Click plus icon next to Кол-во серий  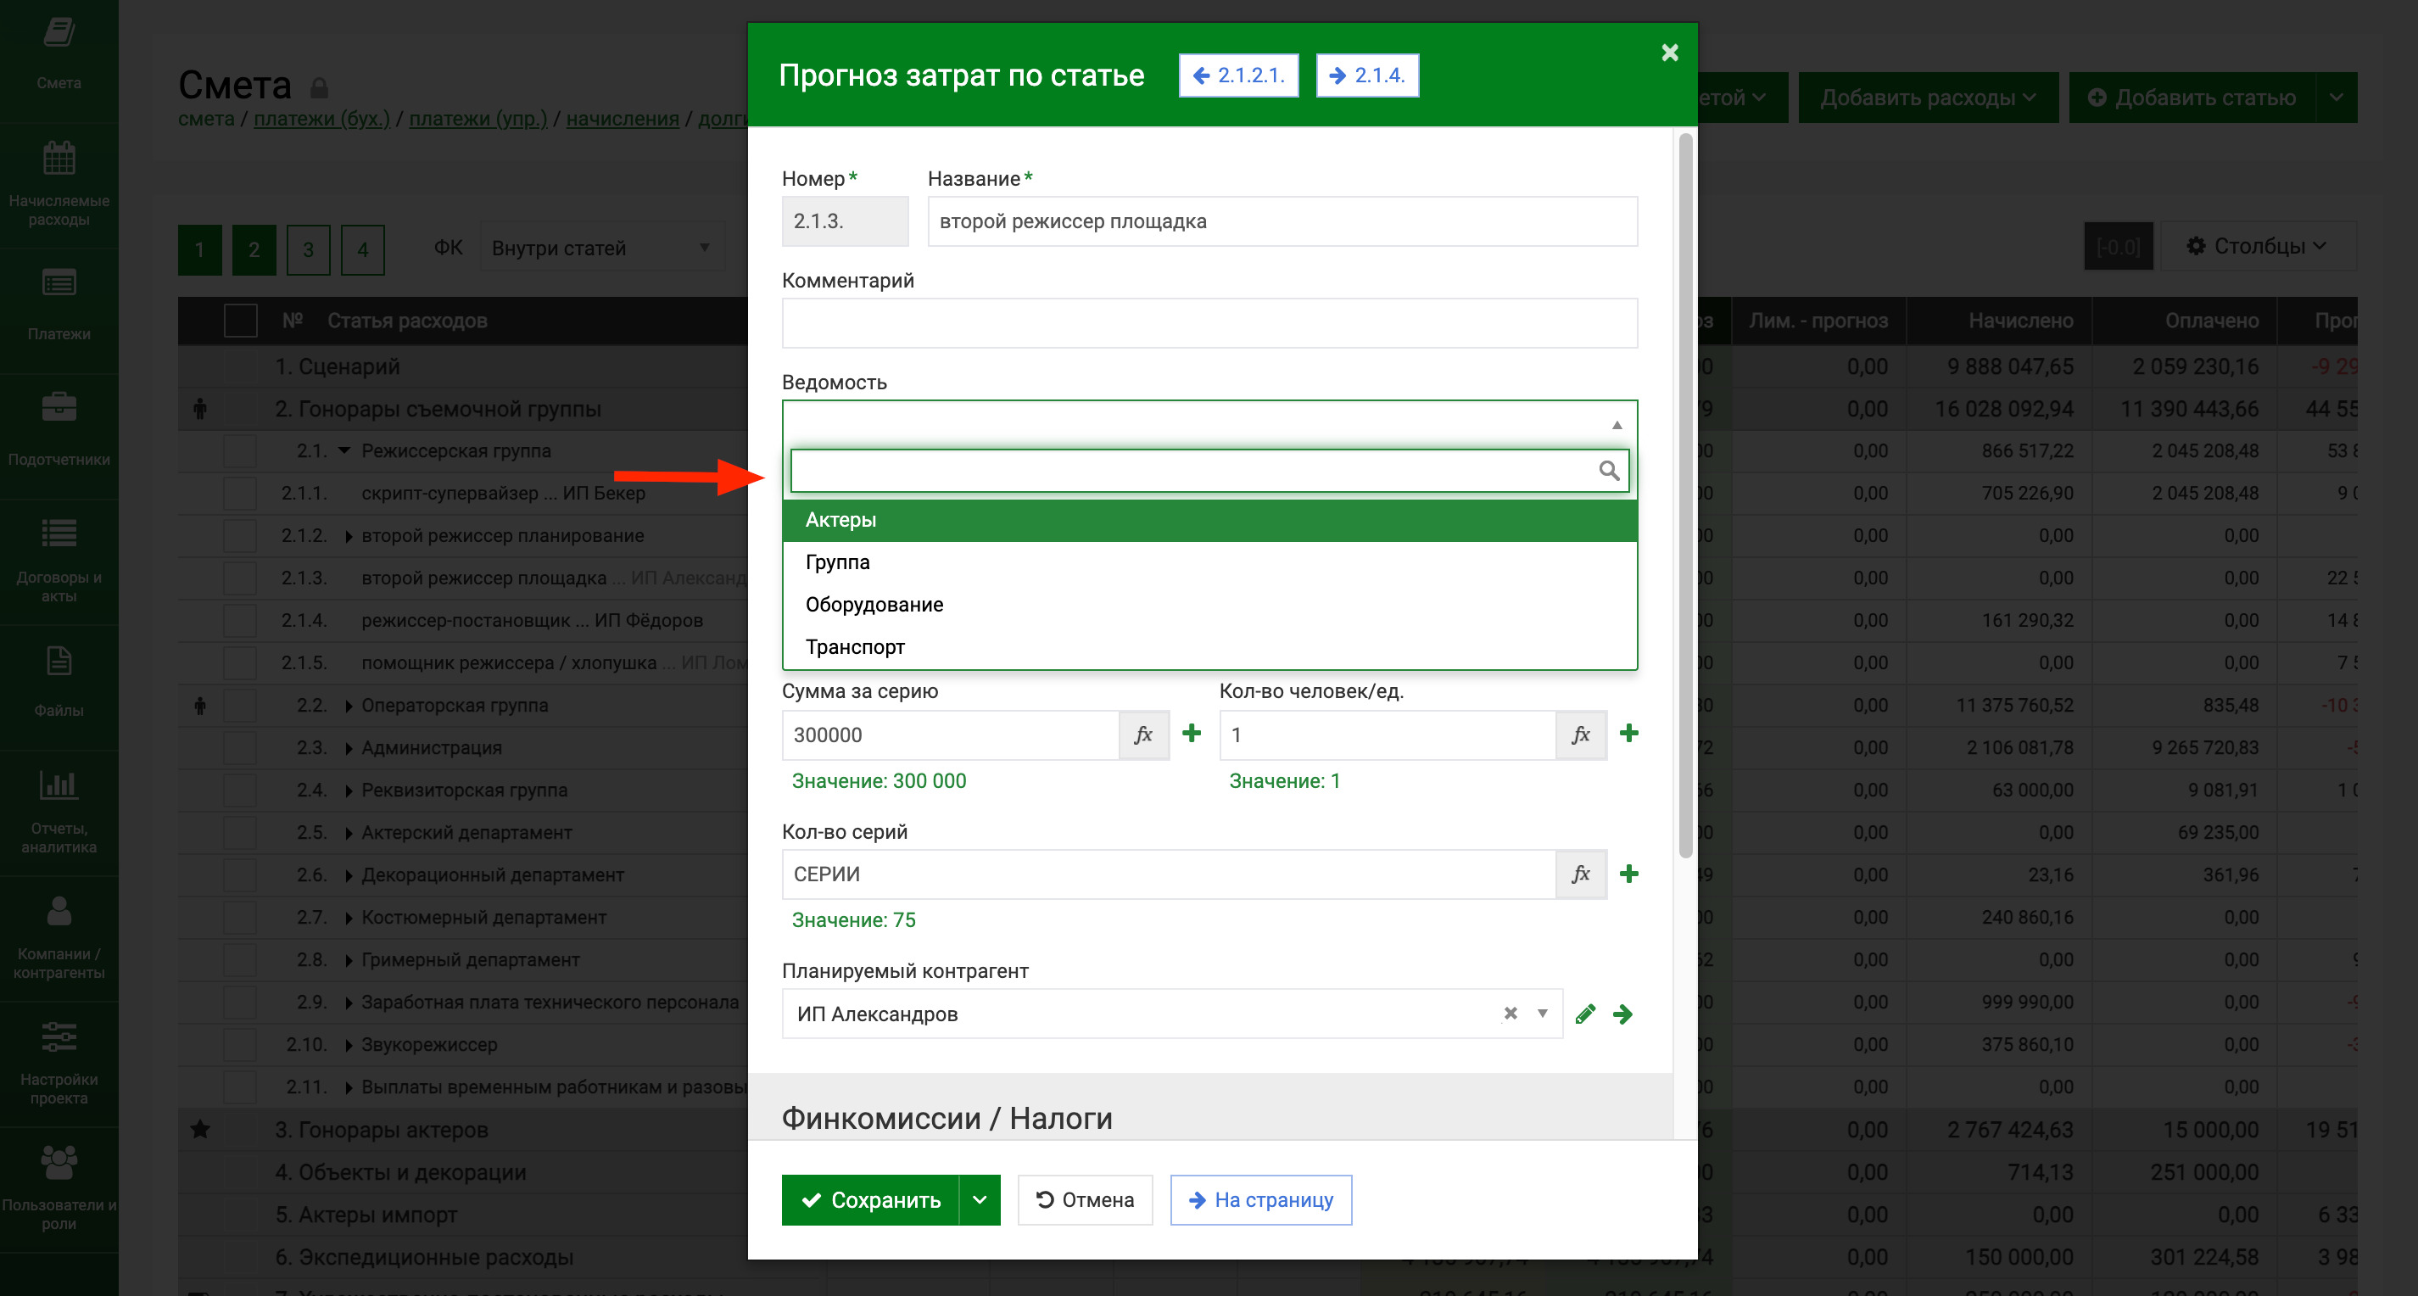click(x=1628, y=874)
